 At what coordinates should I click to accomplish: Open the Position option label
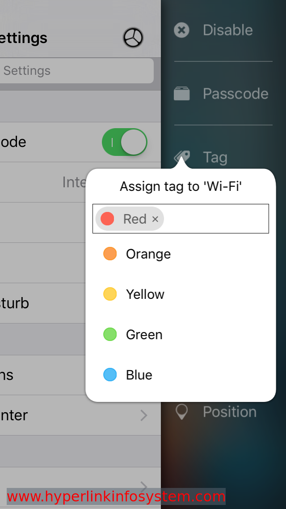pyautogui.click(x=230, y=412)
